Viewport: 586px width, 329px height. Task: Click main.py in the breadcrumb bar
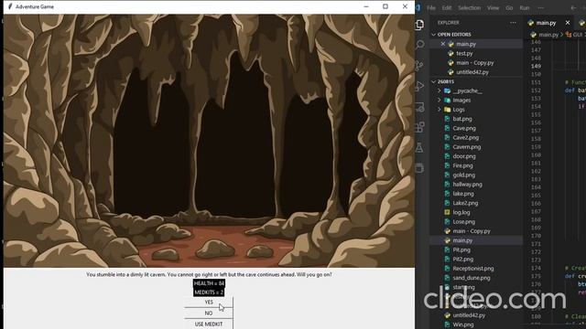click(548, 35)
